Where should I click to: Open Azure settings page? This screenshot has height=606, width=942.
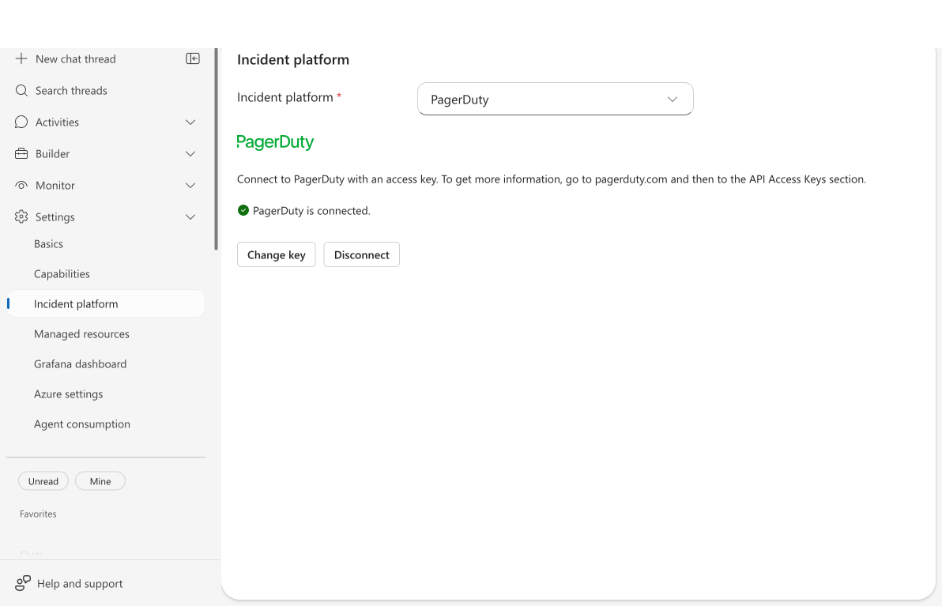coord(69,394)
